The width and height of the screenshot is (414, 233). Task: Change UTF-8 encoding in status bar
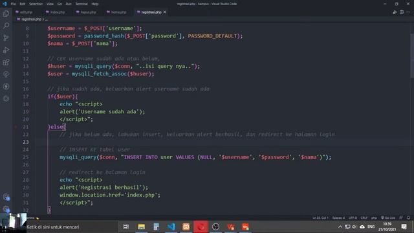coord(353,218)
